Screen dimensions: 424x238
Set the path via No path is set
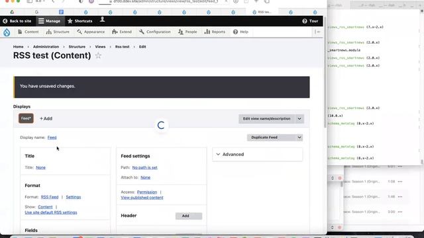tap(144, 167)
